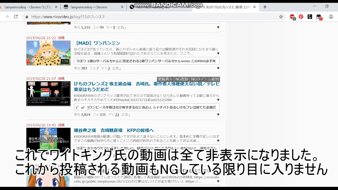Expand stats arrow on 再生 3,824 row
The width and height of the screenshot is (338, 190).
pos(218,115)
